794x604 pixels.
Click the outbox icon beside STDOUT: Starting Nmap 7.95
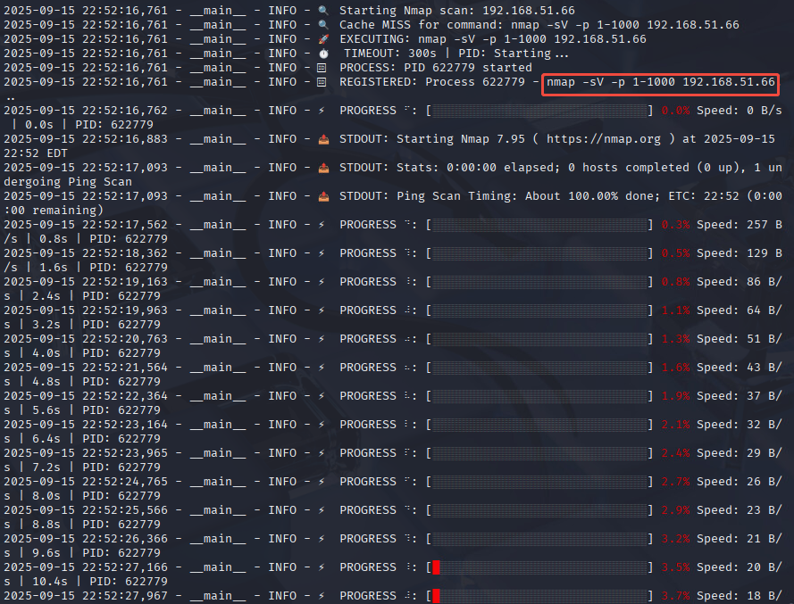(x=323, y=139)
